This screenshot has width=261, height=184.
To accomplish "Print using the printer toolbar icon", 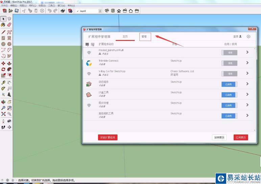I will pyautogui.click(x=63, y=11).
